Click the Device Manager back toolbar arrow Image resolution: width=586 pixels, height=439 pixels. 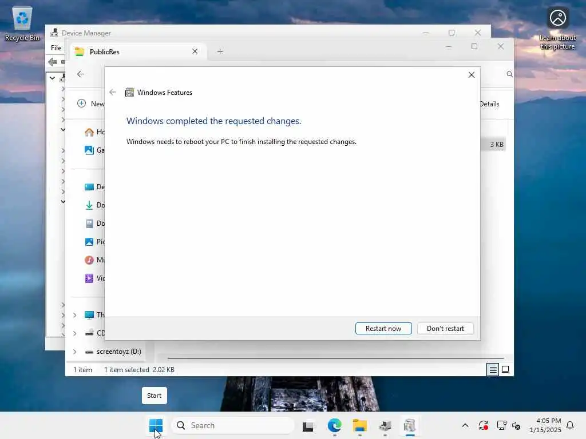point(53,62)
